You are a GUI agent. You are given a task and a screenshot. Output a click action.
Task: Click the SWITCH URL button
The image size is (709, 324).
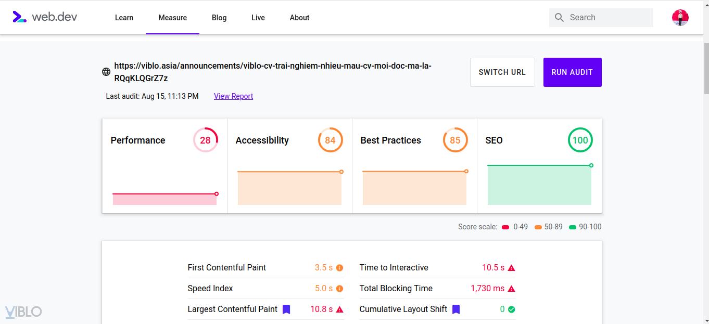point(502,72)
